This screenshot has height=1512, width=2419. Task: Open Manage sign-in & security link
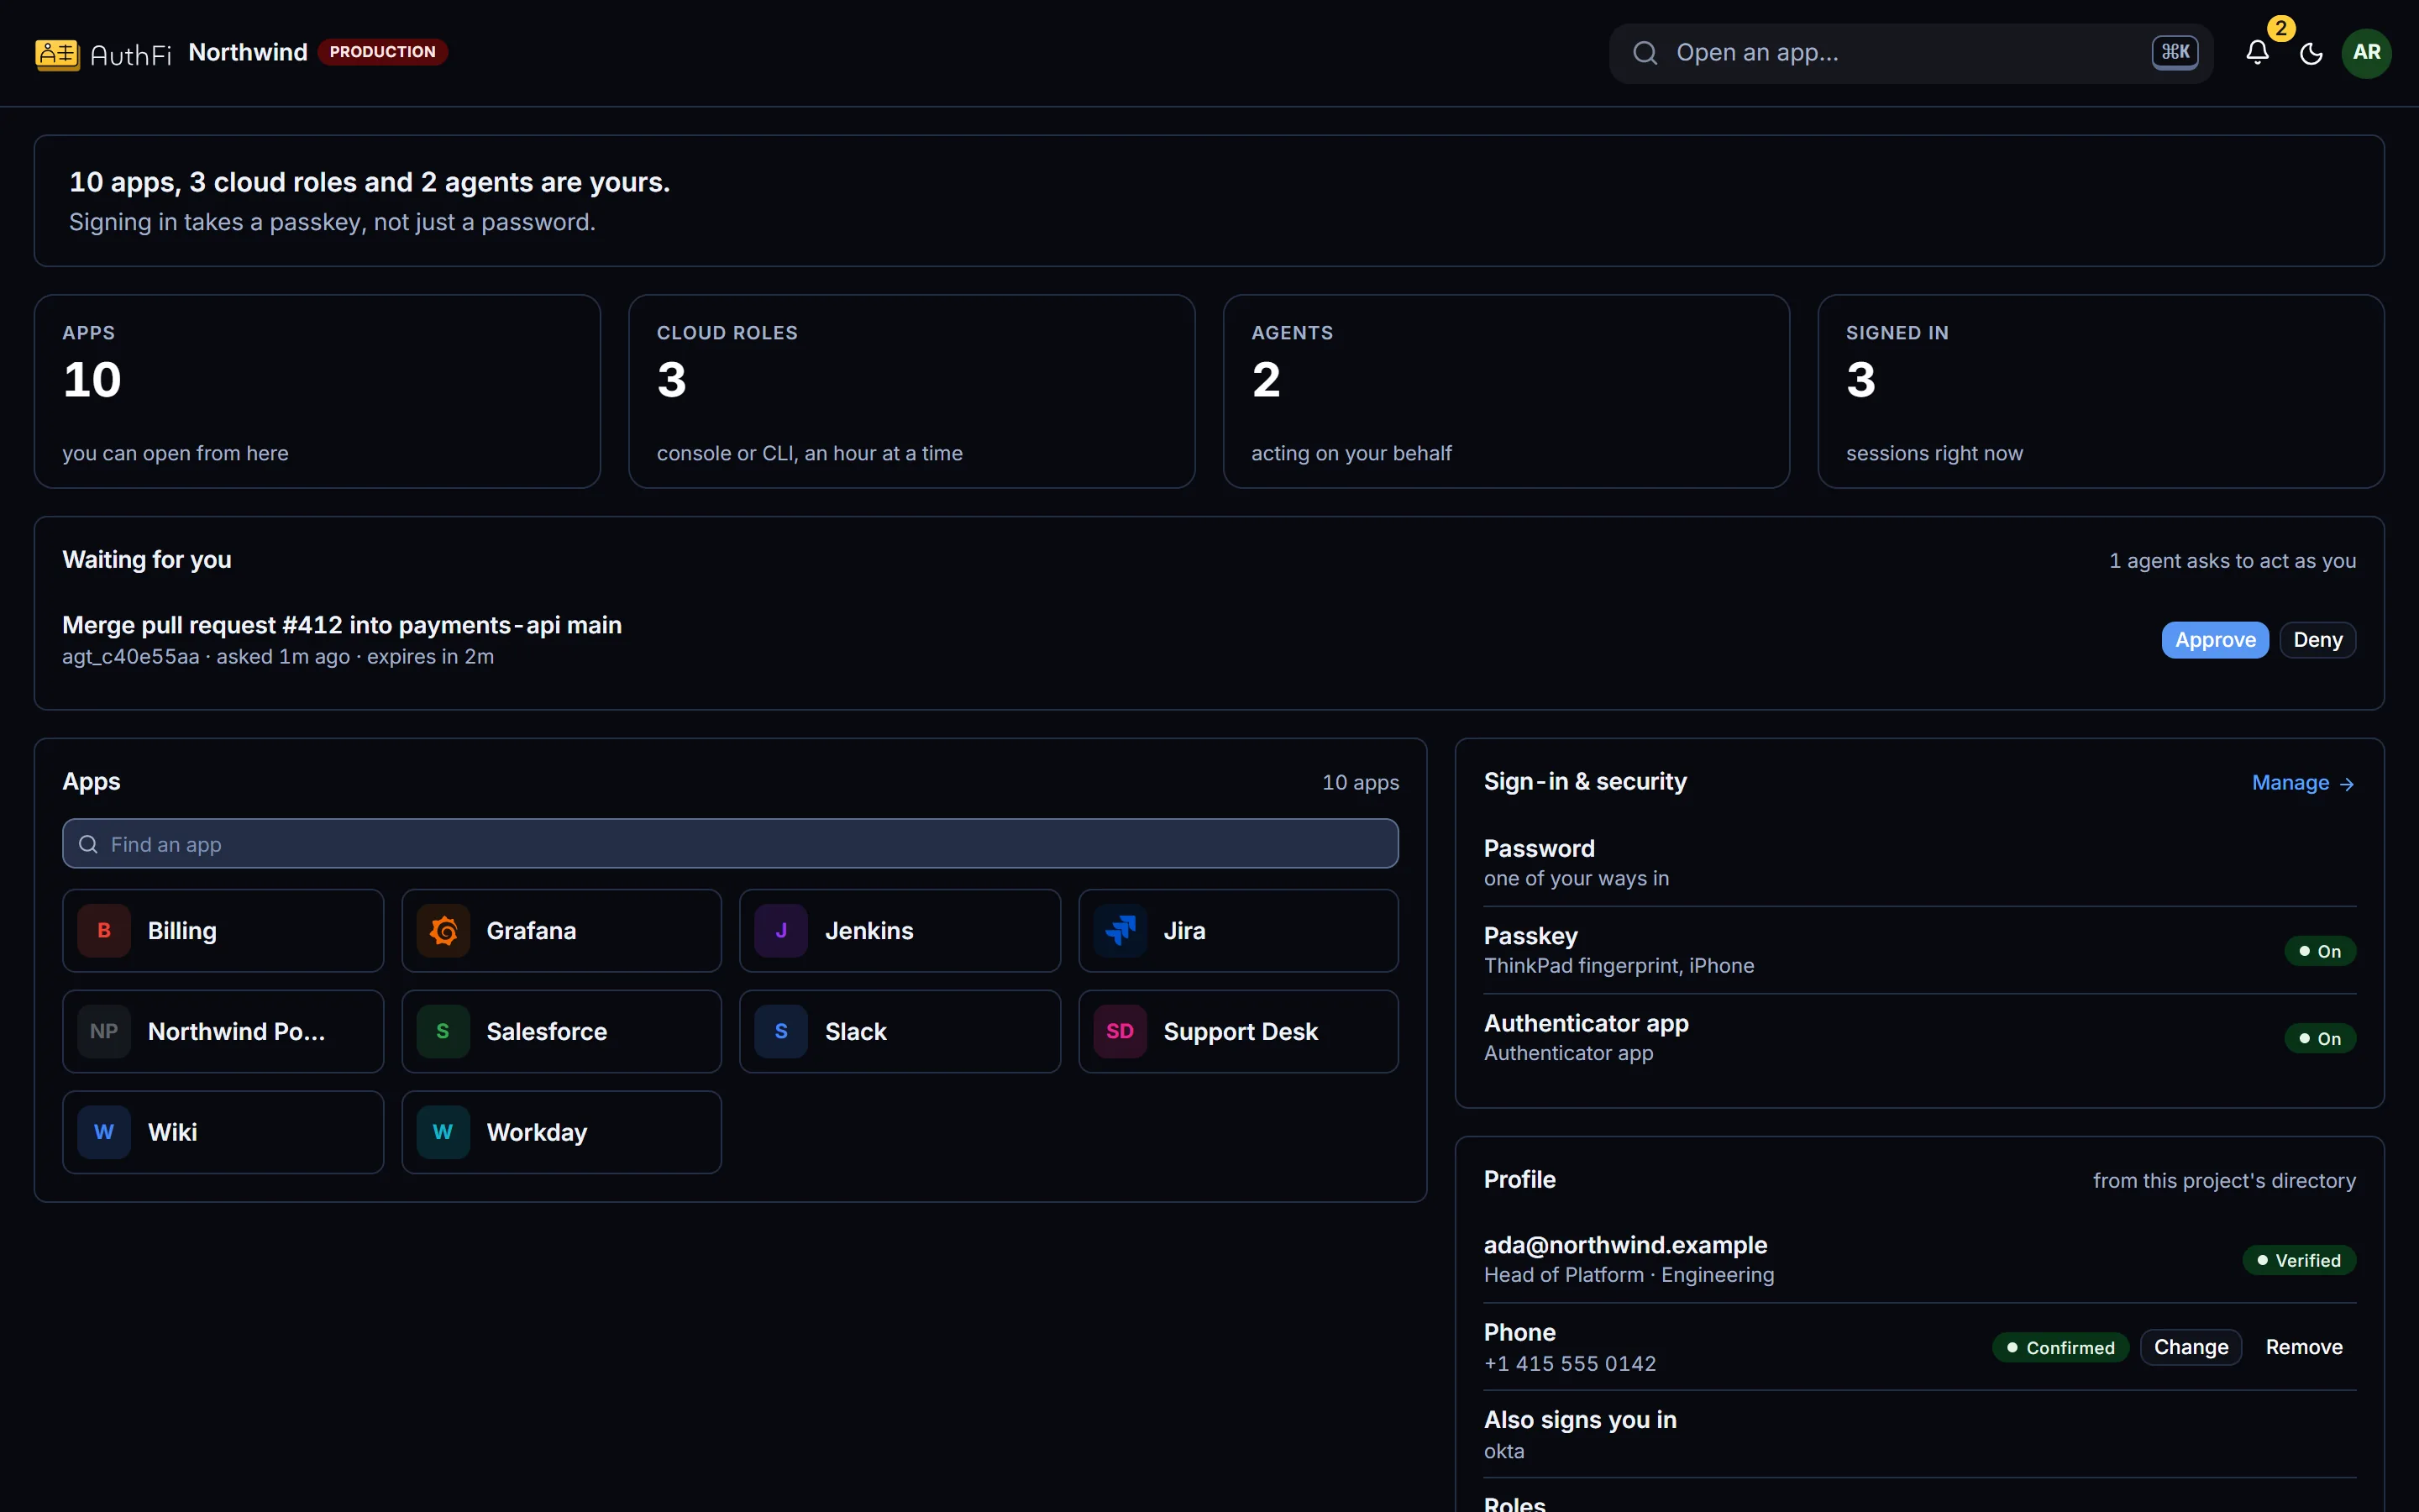pyautogui.click(x=2303, y=783)
